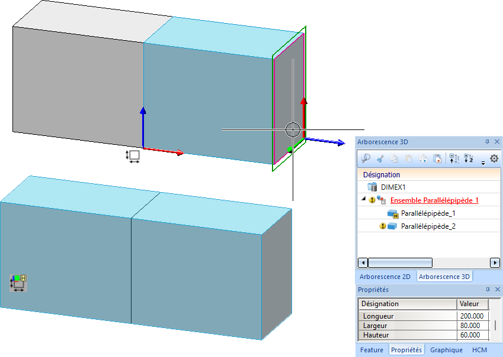Open the gear settings of Arborescence 3D

tap(494, 158)
